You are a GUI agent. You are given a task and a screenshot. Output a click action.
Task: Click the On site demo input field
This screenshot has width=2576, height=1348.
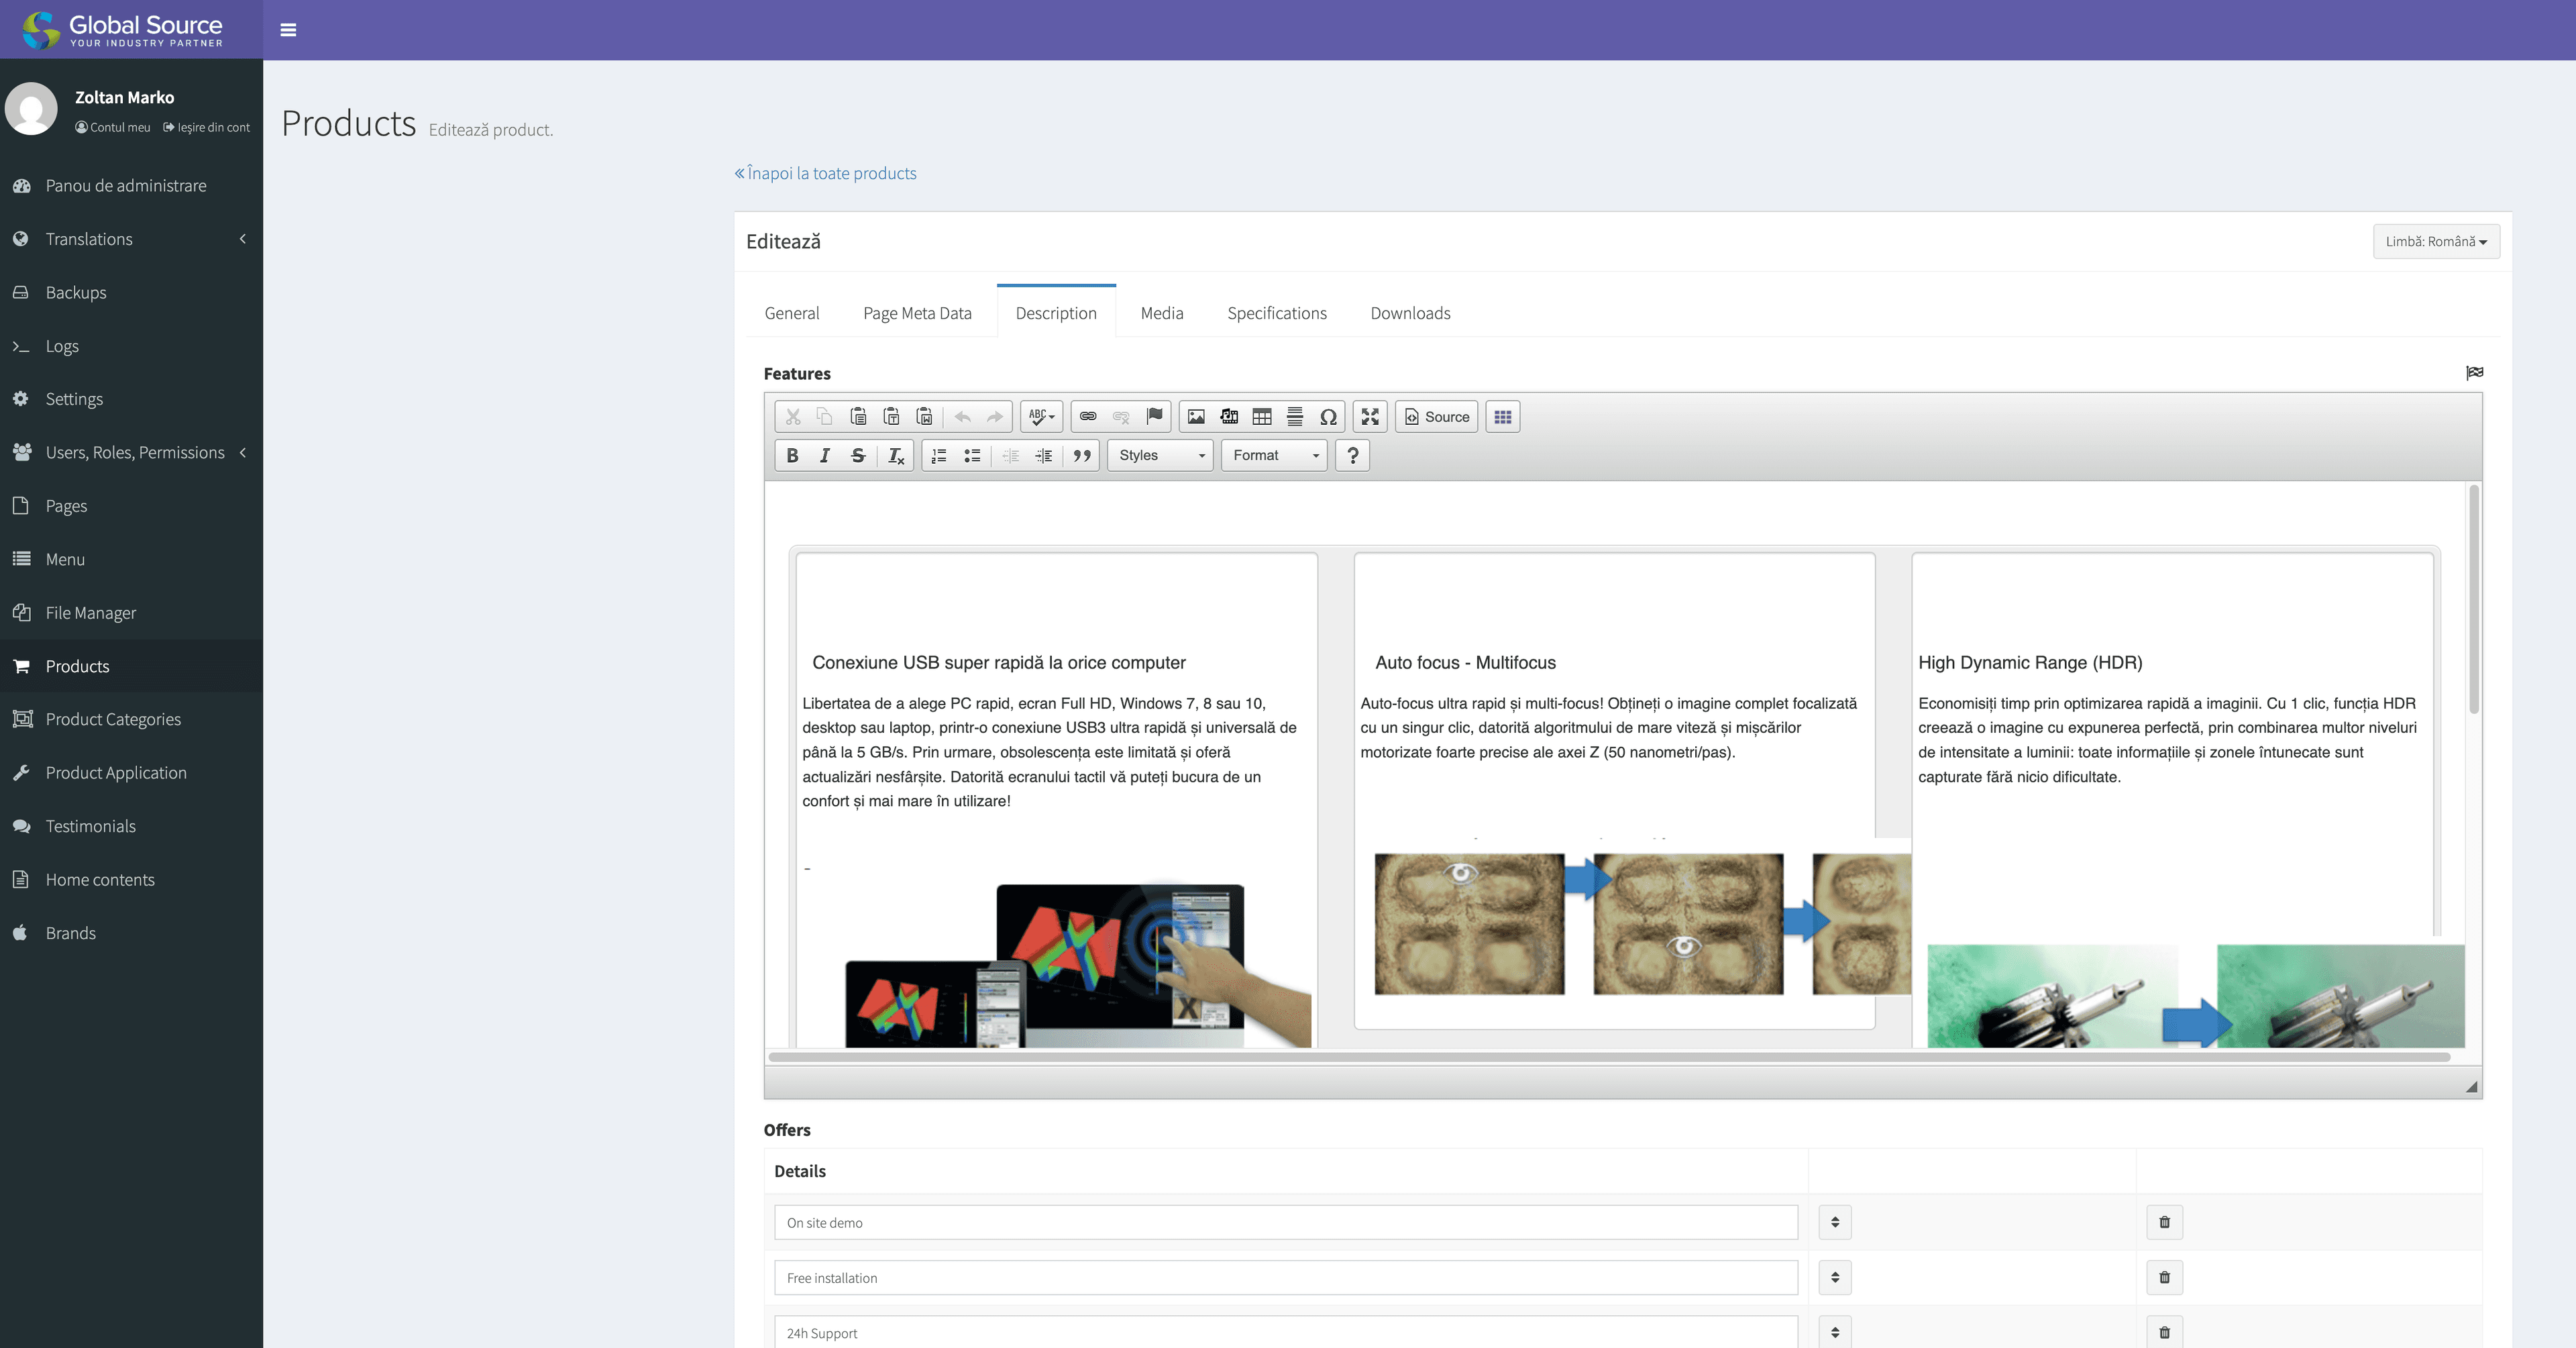tap(1286, 1222)
